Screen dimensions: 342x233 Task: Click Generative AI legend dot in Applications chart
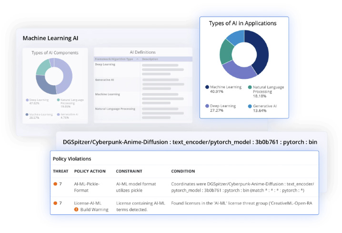click(250, 106)
